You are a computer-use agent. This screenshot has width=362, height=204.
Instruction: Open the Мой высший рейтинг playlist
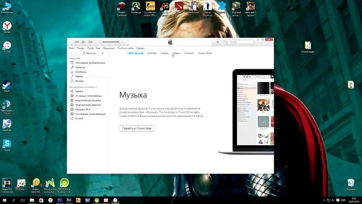[88, 105]
